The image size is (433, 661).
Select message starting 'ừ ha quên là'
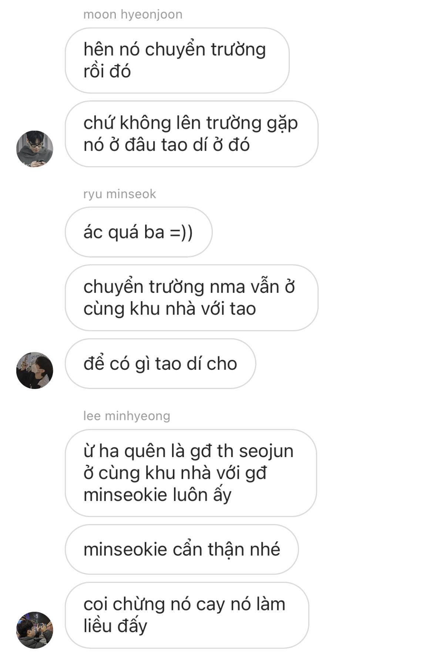pyautogui.click(x=191, y=473)
